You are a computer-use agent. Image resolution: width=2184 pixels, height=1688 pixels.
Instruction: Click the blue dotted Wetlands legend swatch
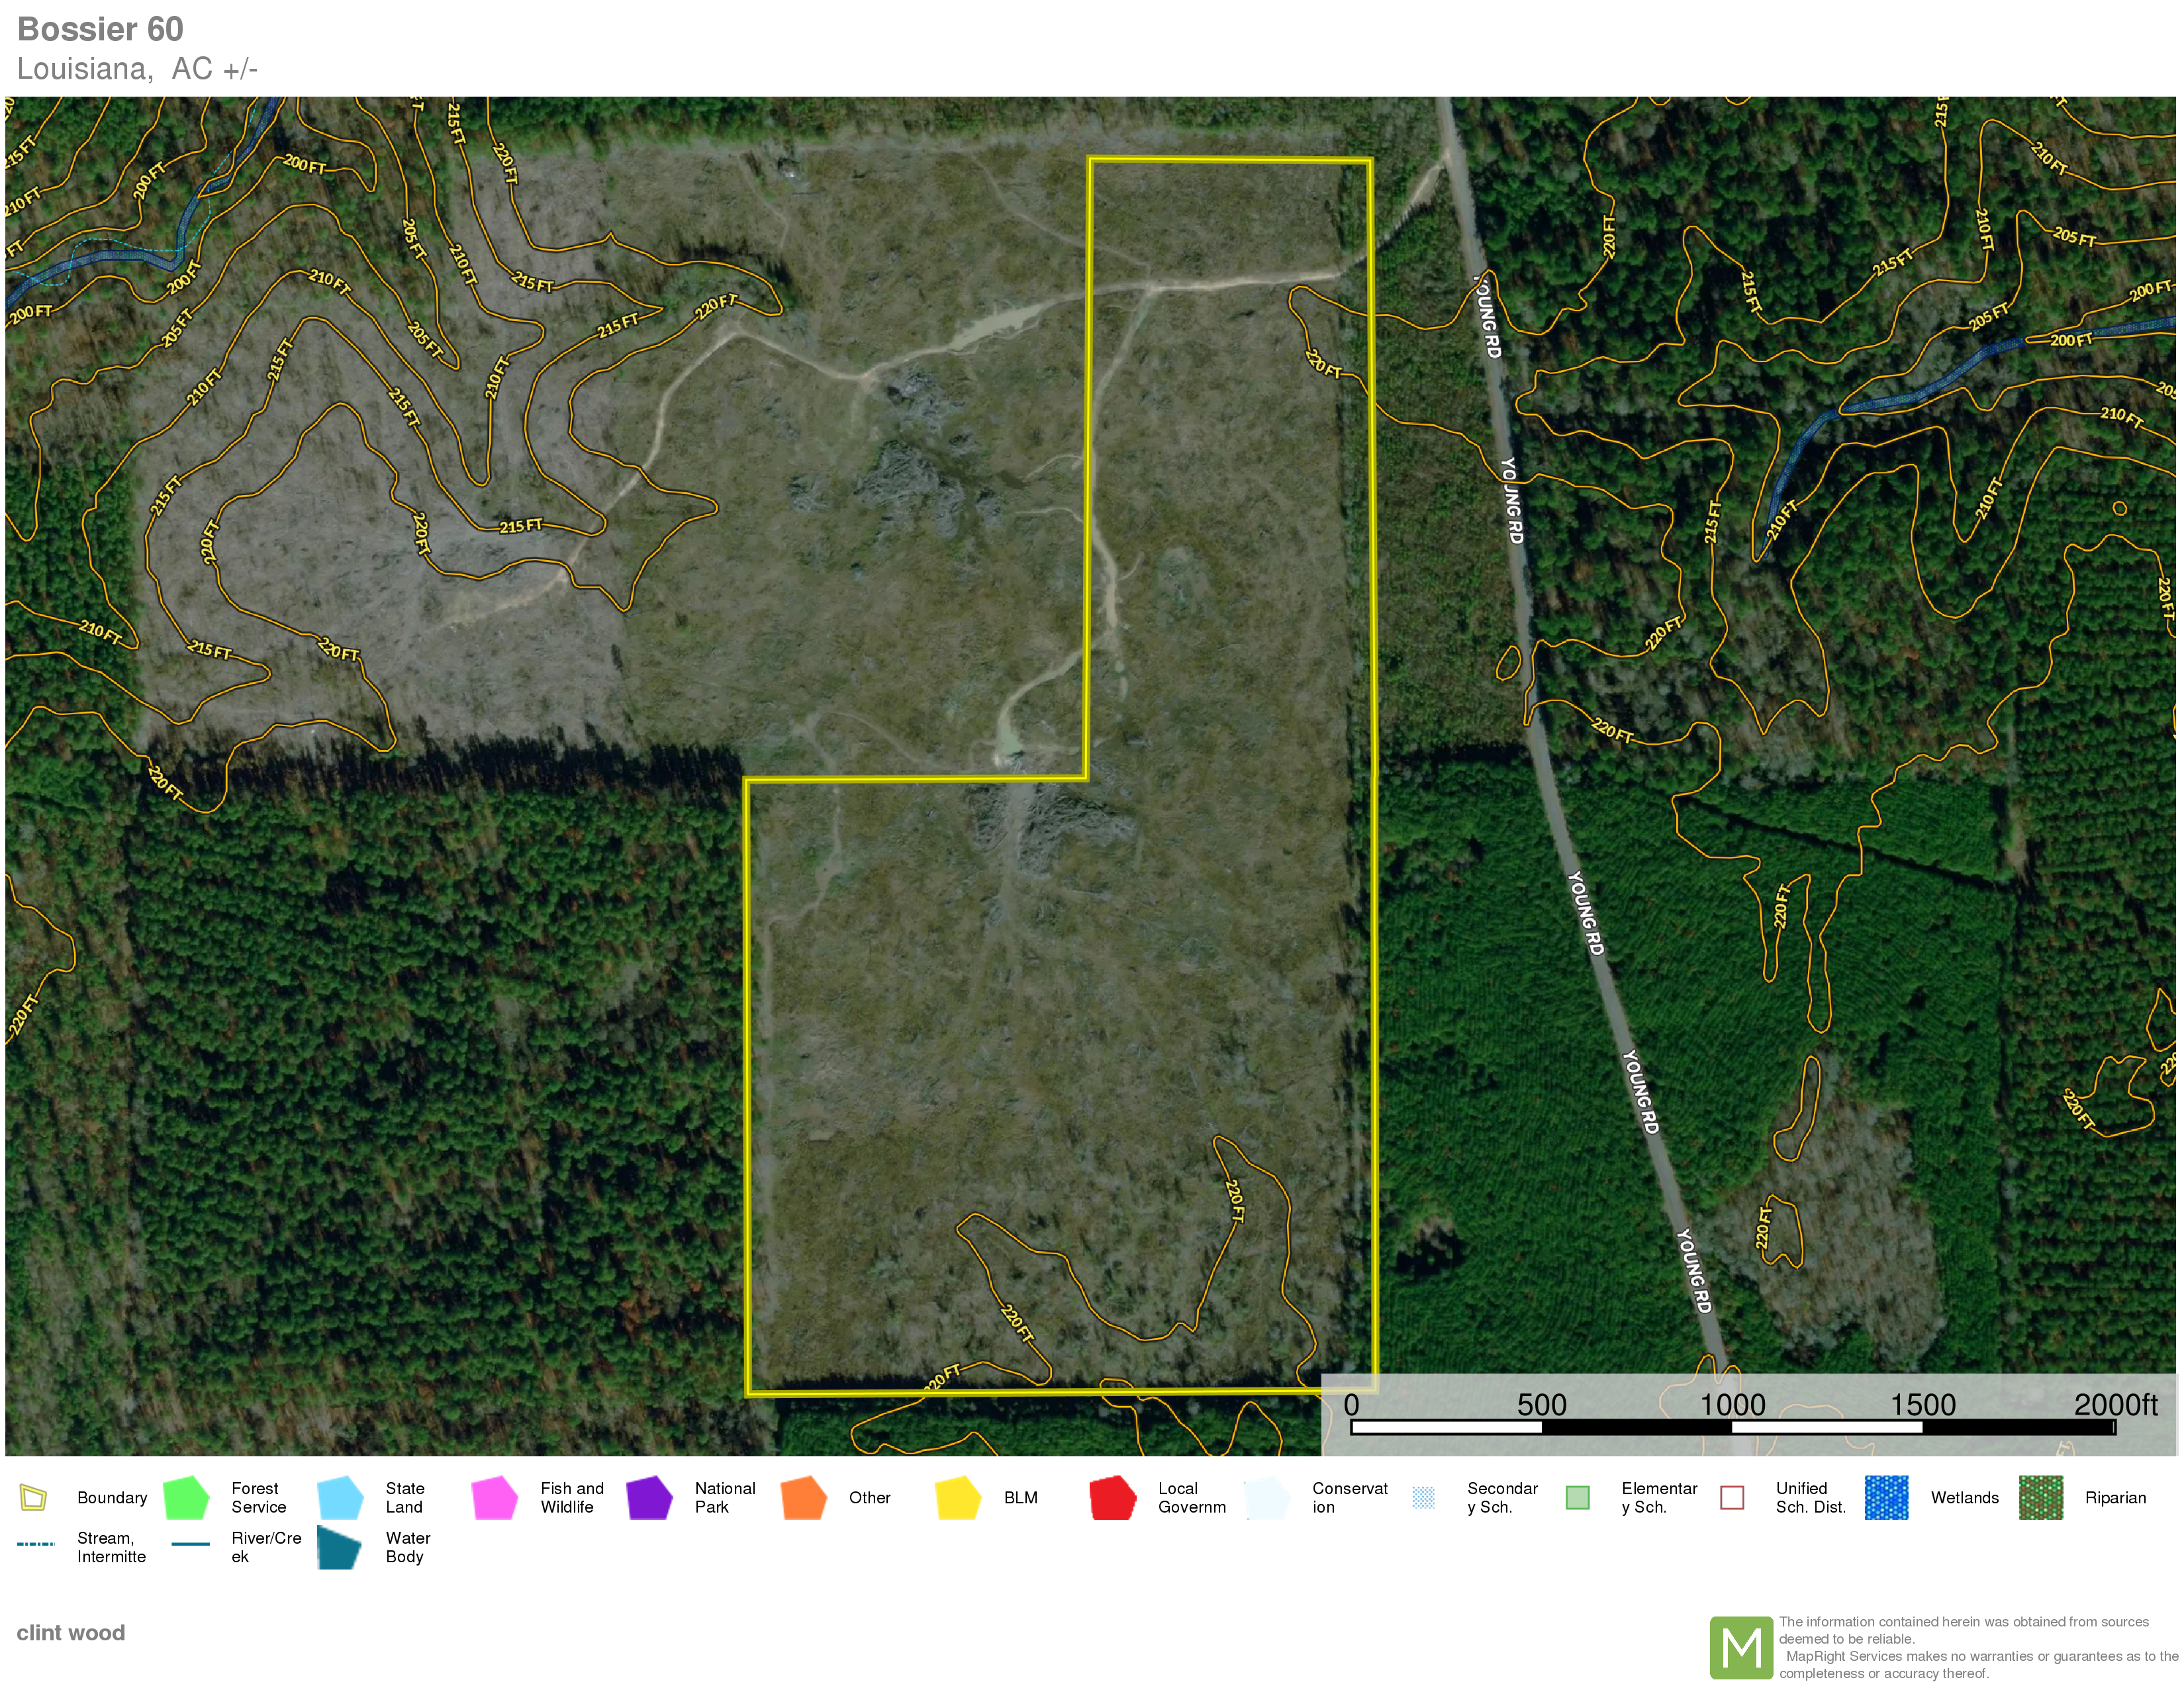[1886, 1497]
